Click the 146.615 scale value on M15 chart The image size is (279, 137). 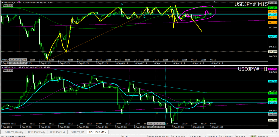pos(272,47)
